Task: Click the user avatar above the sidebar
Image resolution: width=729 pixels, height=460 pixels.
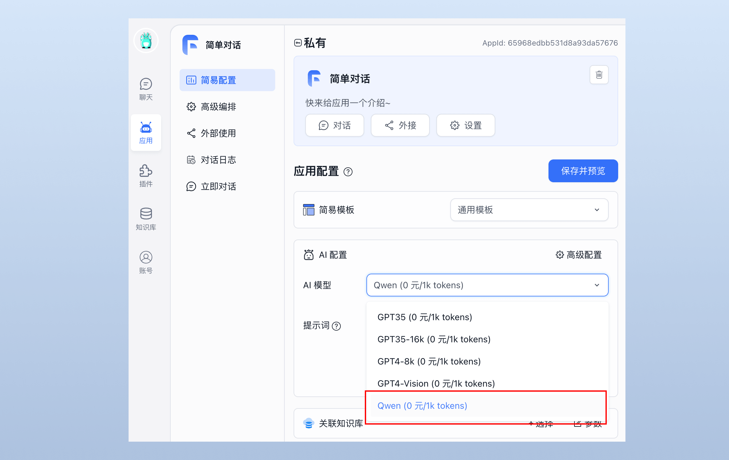Action: click(146, 40)
